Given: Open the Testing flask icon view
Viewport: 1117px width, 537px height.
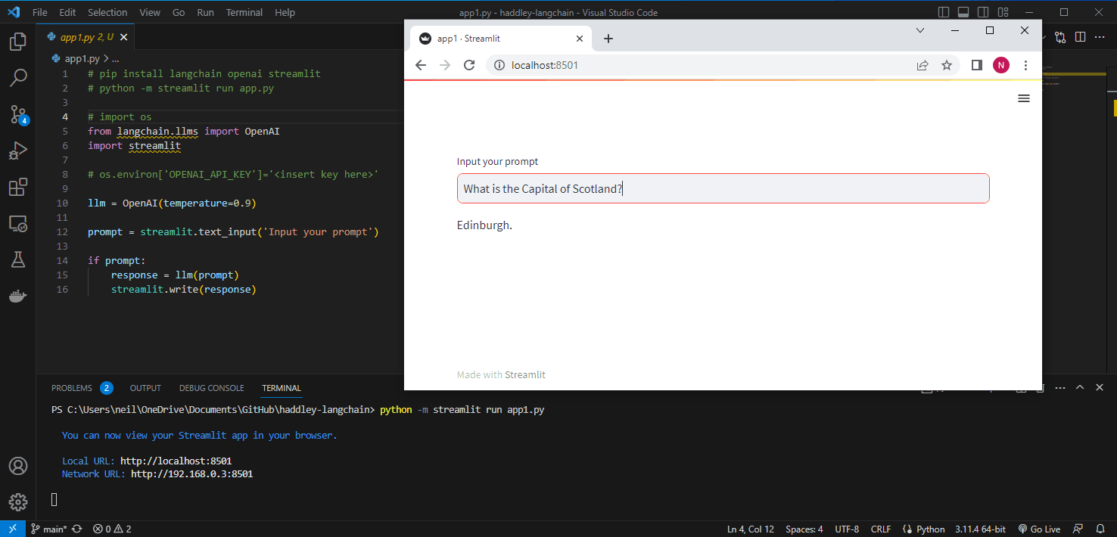Looking at the screenshot, I should (x=18, y=259).
